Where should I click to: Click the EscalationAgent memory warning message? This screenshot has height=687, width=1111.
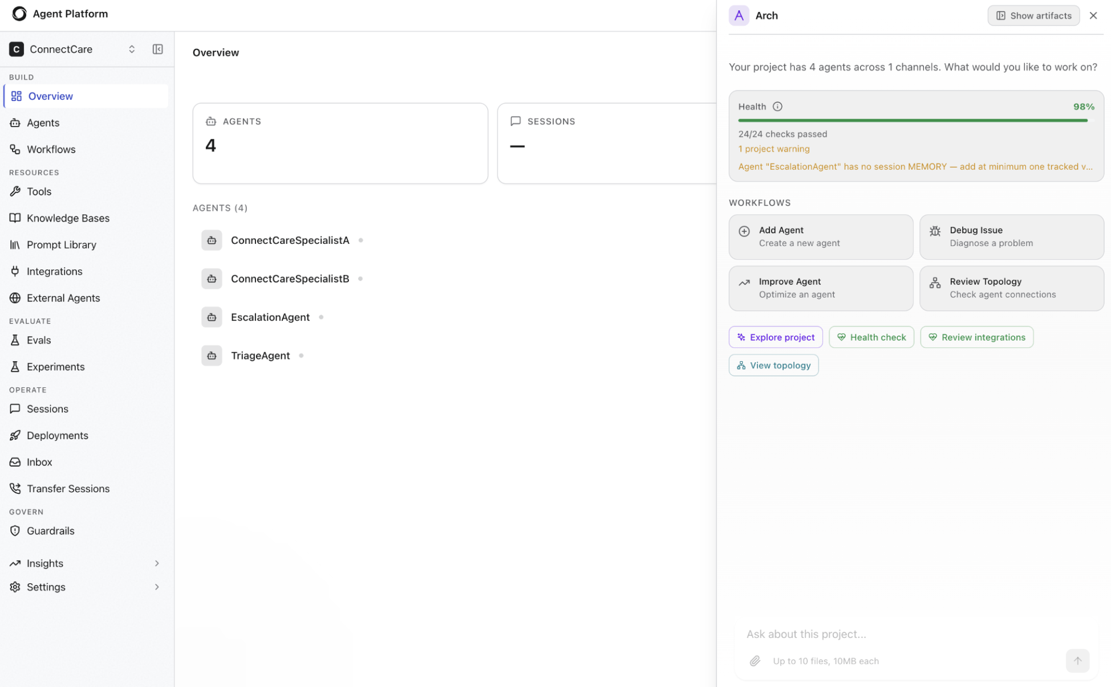tap(915, 166)
